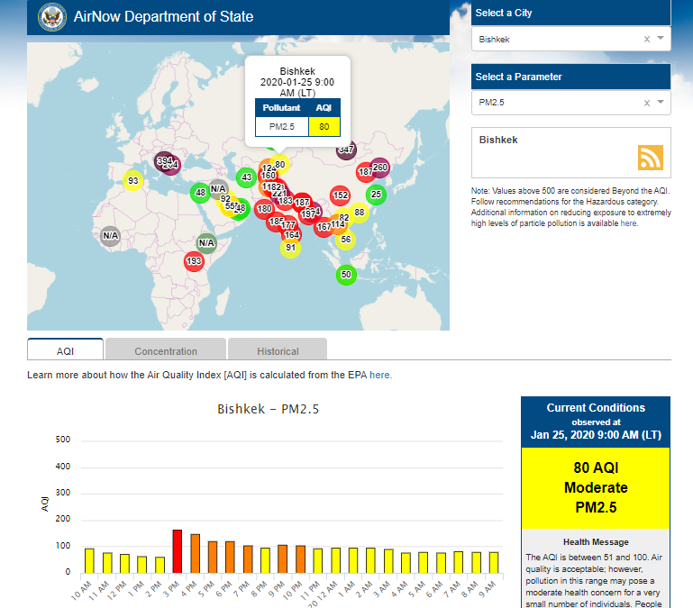Screen dimensions: 693x608
Task: Select the map marker showing AQI 260
Action: pos(380,168)
